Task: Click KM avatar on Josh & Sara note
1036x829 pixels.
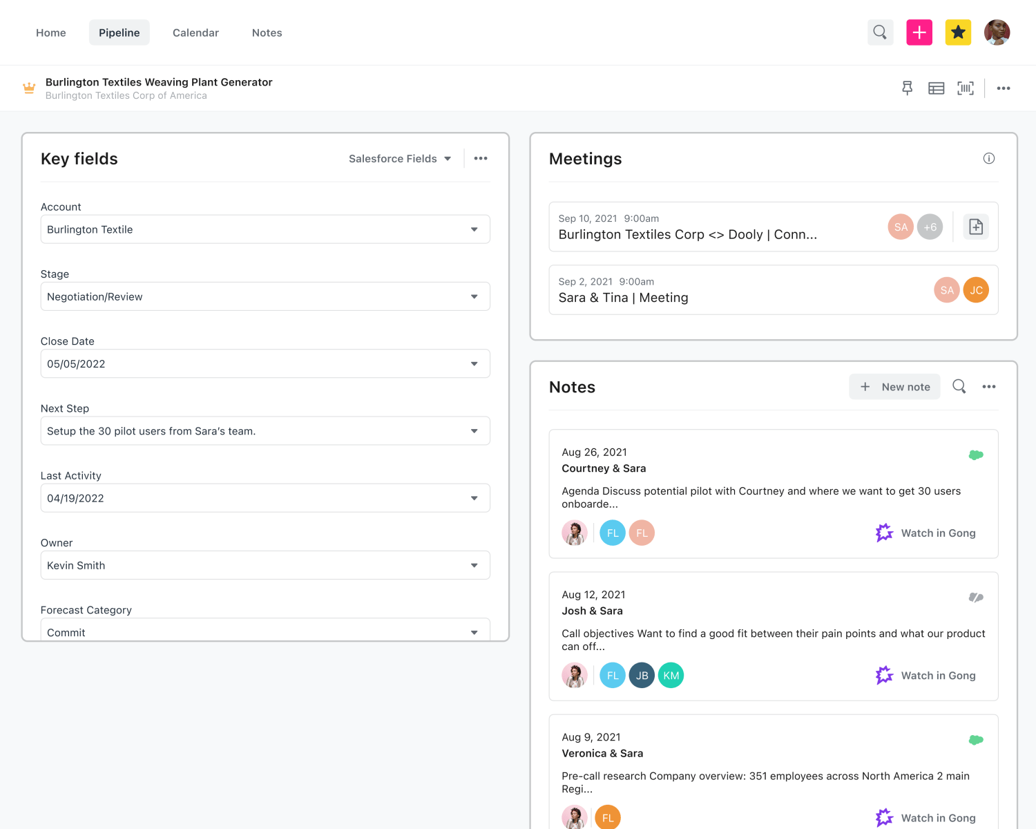Action: point(671,676)
